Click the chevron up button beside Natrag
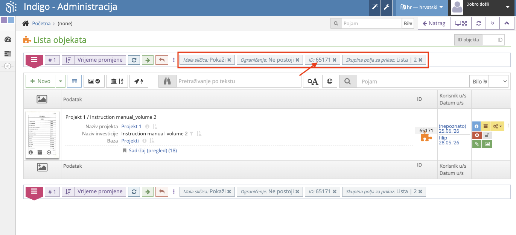 coord(507,23)
